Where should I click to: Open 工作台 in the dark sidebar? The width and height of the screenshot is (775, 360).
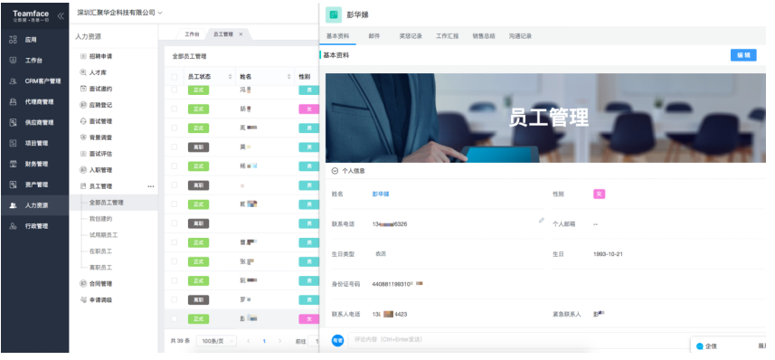point(34,61)
